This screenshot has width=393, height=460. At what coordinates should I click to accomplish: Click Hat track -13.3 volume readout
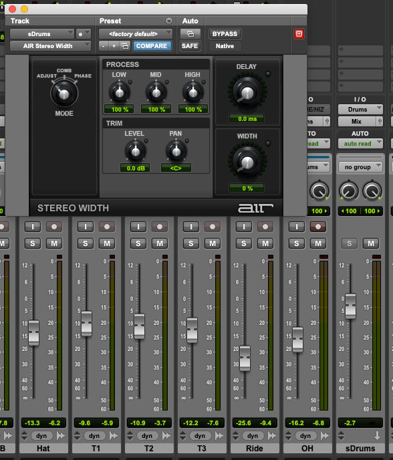tap(32, 423)
